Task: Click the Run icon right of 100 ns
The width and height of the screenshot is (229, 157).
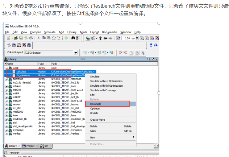Action: coord(142,38)
